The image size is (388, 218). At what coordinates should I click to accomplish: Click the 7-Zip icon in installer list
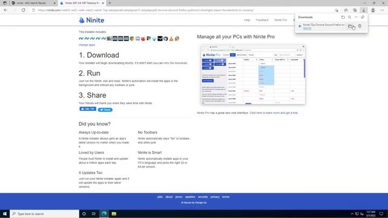click(x=109, y=39)
